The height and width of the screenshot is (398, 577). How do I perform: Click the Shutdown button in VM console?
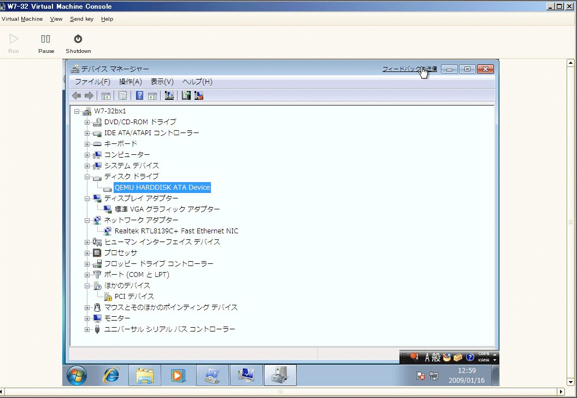(78, 44)
